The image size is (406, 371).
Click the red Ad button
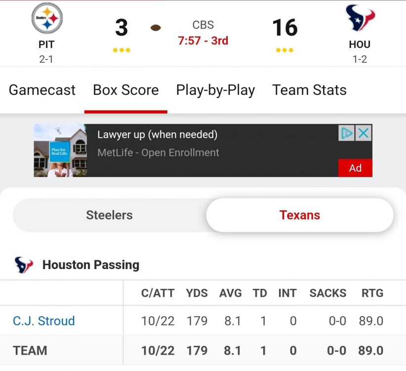coord(355,168)
